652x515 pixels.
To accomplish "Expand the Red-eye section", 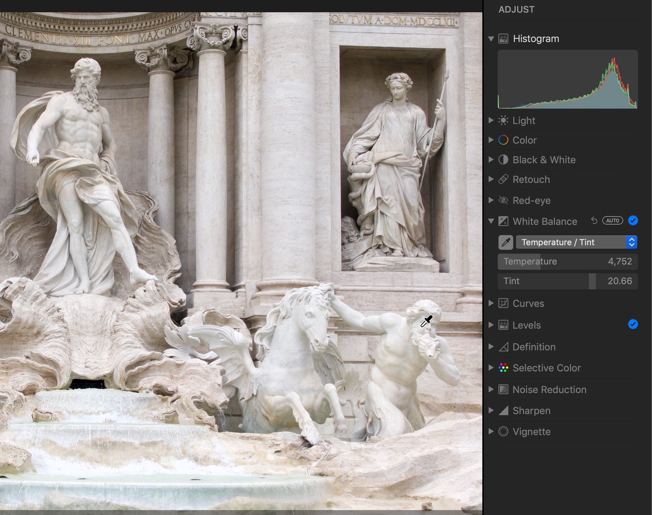I will coord(491,200).
